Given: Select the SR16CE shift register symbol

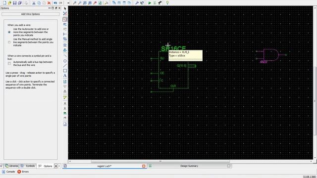Looking at the screenshot, I should coord(173,70).
